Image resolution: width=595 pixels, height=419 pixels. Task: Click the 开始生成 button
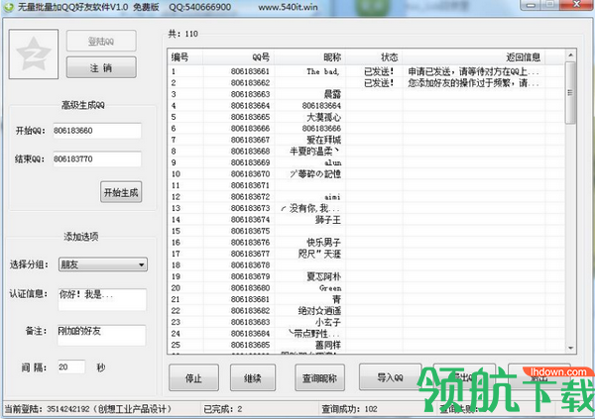121,192
